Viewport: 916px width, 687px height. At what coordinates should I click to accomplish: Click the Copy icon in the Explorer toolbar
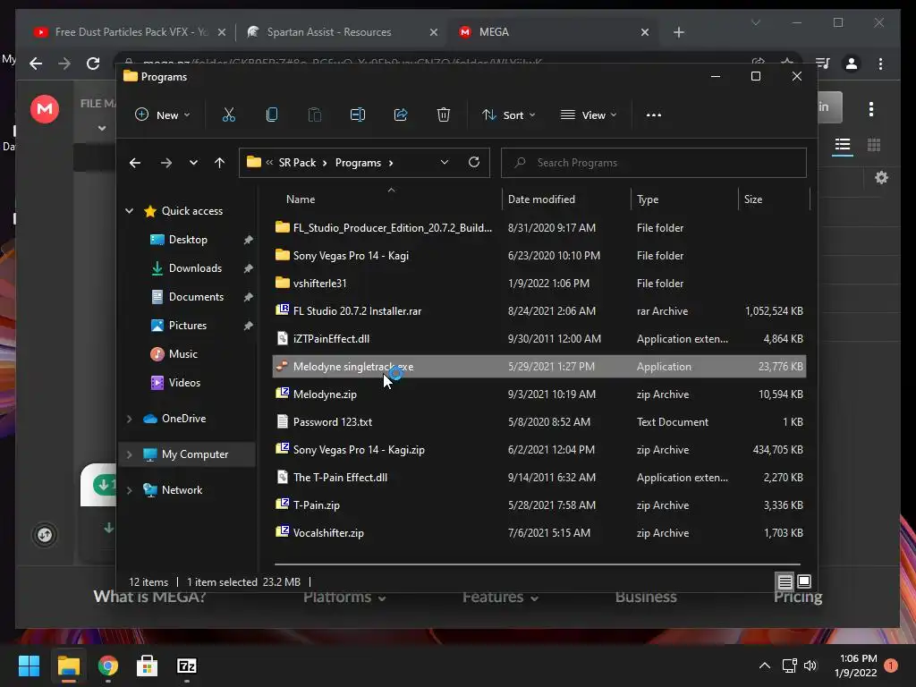[x=272, y=115]
